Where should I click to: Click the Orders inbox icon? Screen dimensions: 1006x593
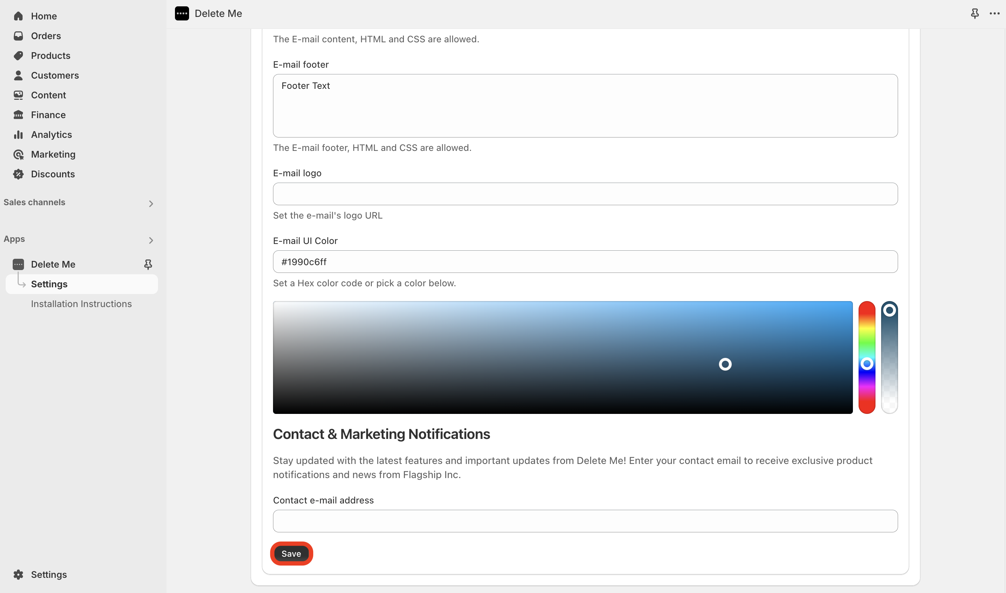click(18, 36)
